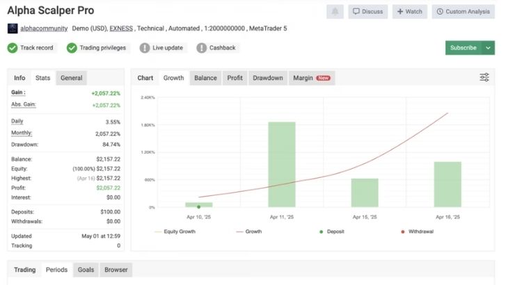
Task: Open the Periods tab
Action: point(56,270)
